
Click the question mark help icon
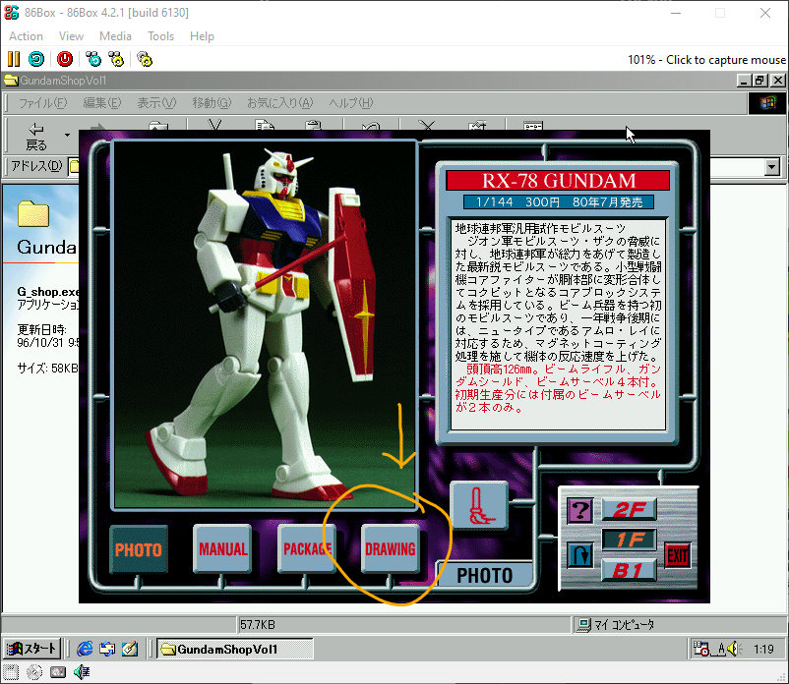[x=579, y=511]
